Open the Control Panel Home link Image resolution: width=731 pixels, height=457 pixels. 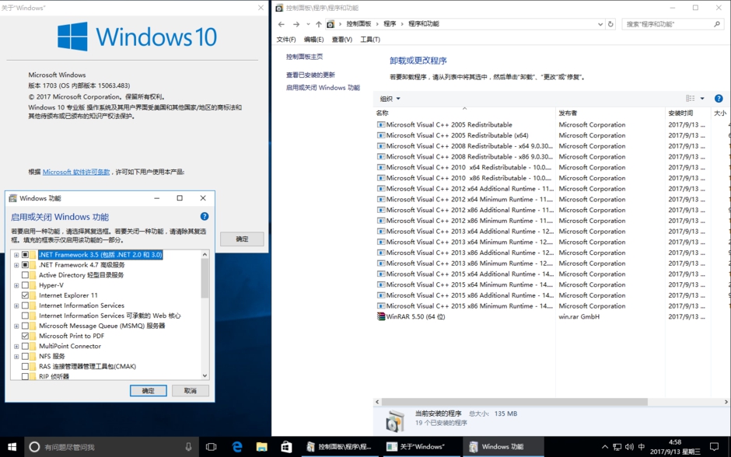pos(304,57)
